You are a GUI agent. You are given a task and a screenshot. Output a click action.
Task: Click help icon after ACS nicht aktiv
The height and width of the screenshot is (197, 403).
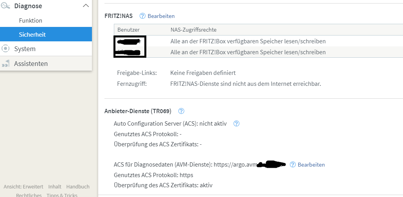click(236, 124)
